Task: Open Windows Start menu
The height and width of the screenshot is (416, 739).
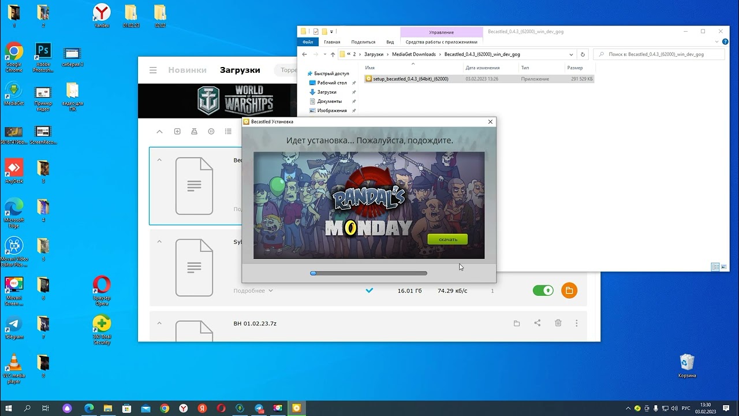Action: (9, 408)
